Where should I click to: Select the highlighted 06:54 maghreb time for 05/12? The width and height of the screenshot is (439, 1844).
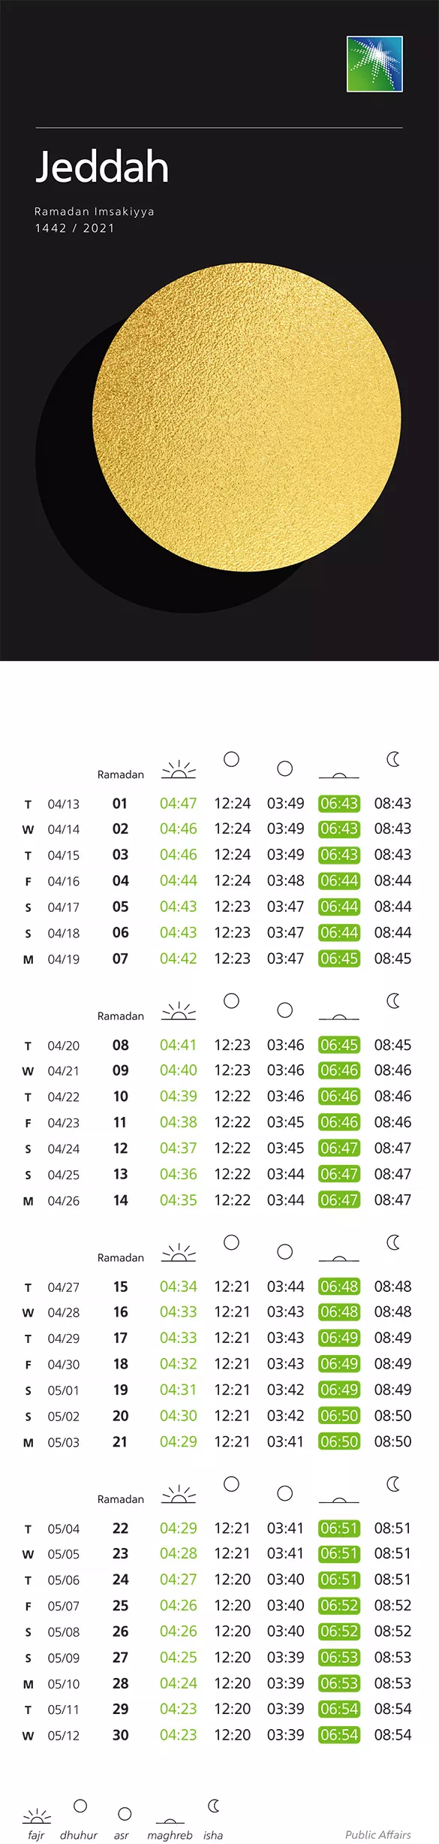tap(339, 1735)
